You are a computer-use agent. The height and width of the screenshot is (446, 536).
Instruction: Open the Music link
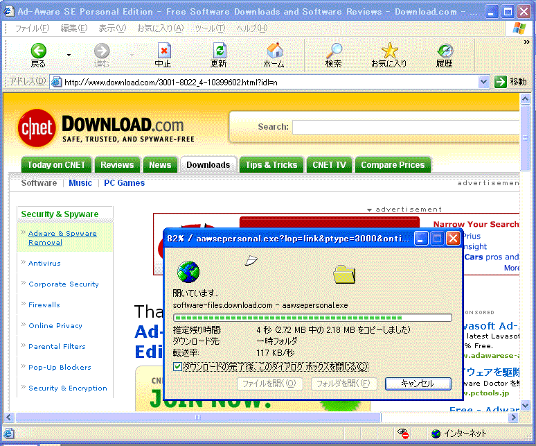click(x=80, y=183)
